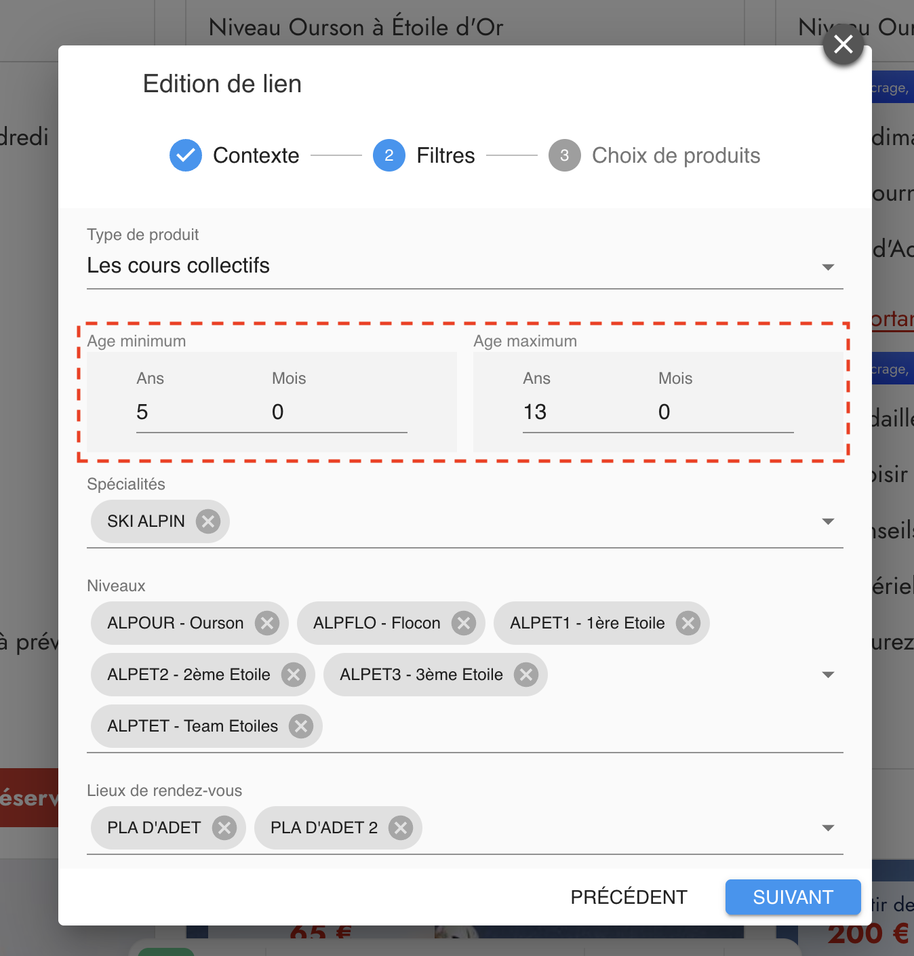Delete the ALPET3 - 3ème Etoile chip
914x956 pixels.
pos(526,675)
